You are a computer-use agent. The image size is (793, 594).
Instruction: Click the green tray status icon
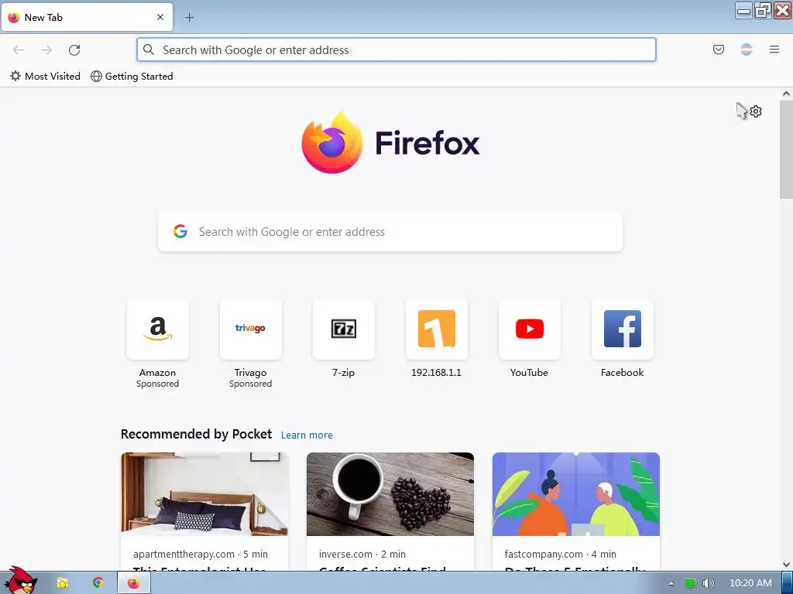pyautogui.click(x=690, y=583)
